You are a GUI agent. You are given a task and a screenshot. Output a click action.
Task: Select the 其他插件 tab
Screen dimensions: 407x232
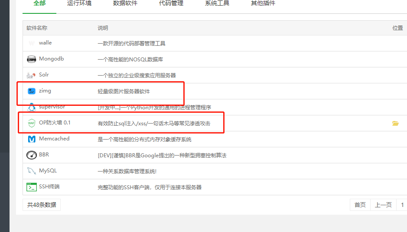[x=263, y=3]
